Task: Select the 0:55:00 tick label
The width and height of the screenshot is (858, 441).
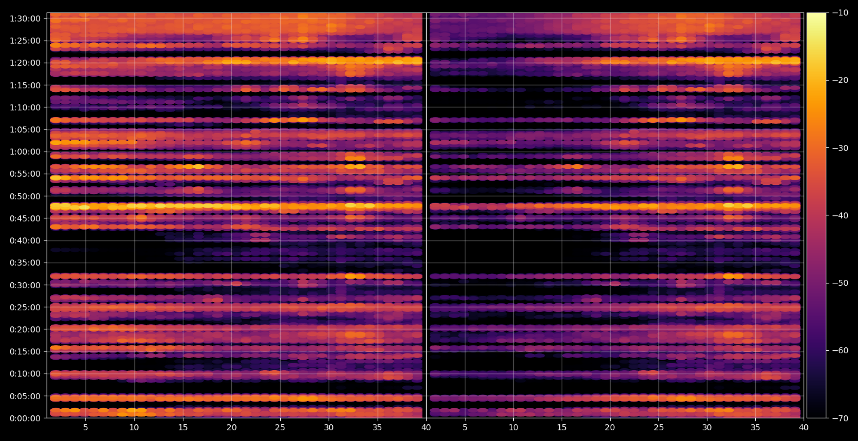Action: [25, 174]
